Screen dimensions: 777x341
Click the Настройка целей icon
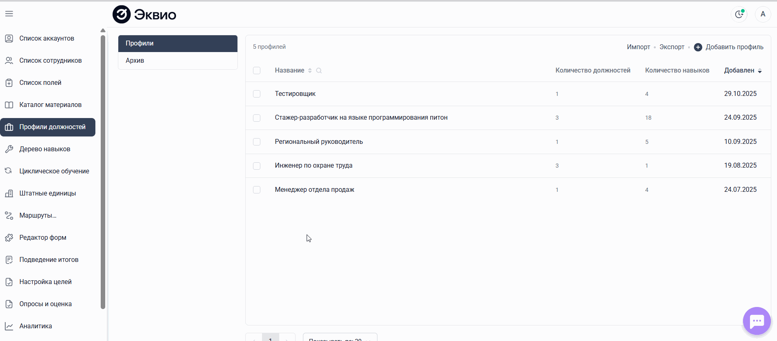pos(9,282)
